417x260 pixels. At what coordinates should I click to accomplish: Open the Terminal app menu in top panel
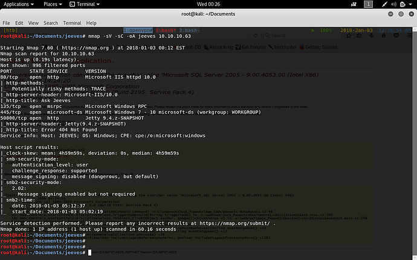[x=85, y=4]
